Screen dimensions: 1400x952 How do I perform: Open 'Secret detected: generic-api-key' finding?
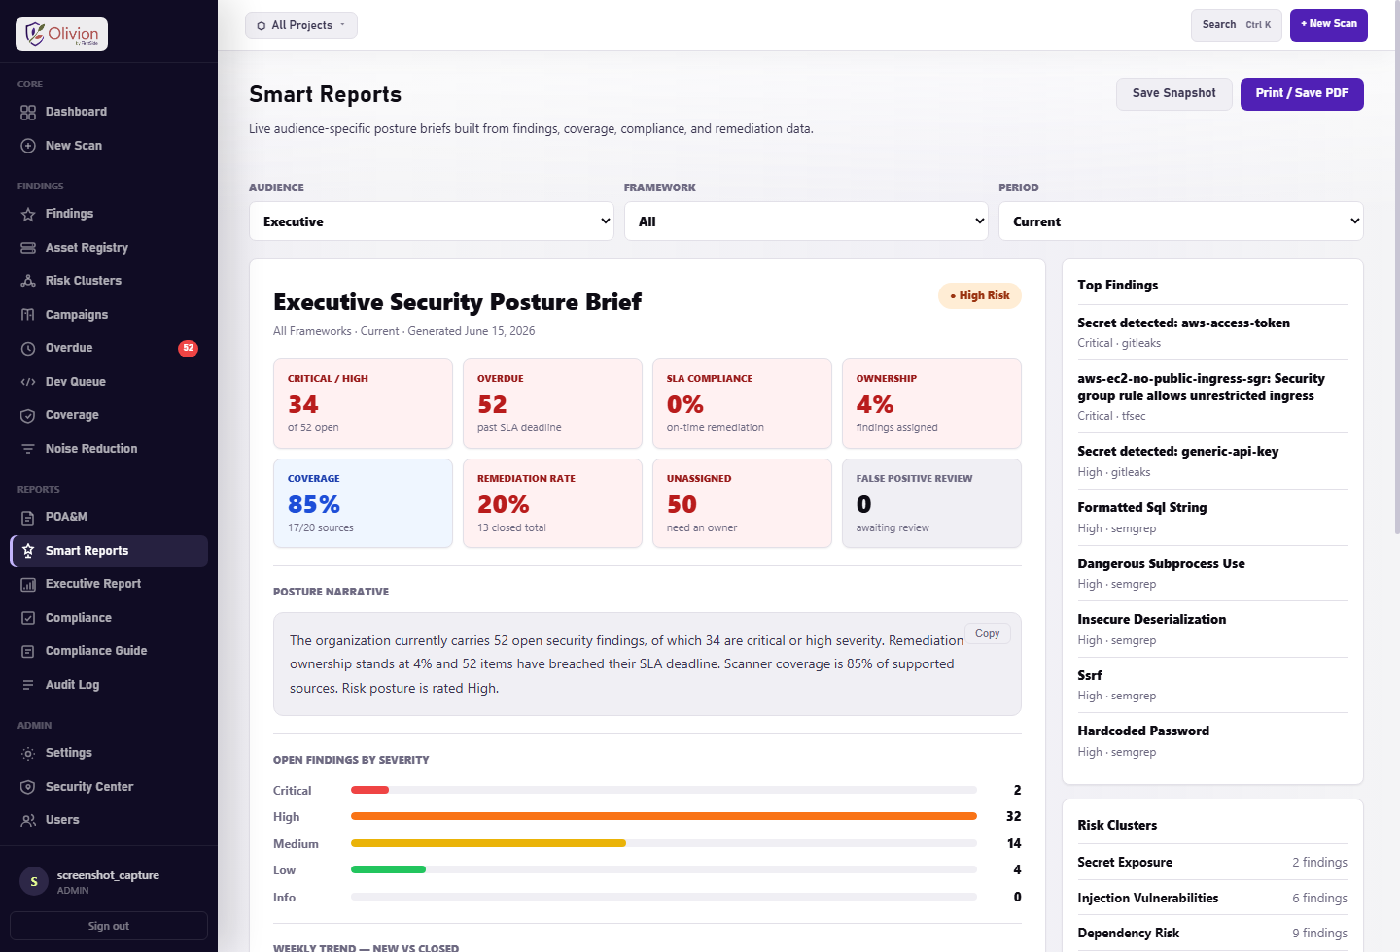tap(1212, 461)
